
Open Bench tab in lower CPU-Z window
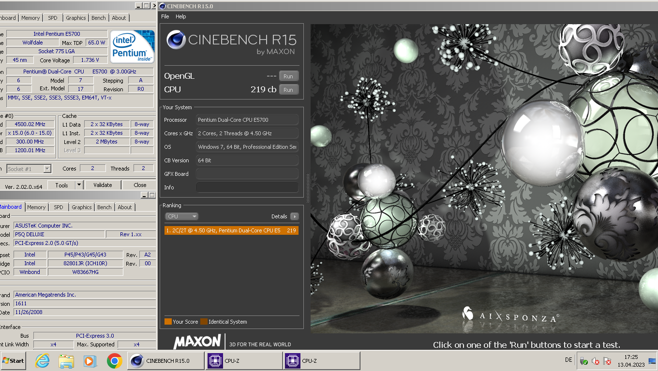pyautogui.click(x=105, y=207)
